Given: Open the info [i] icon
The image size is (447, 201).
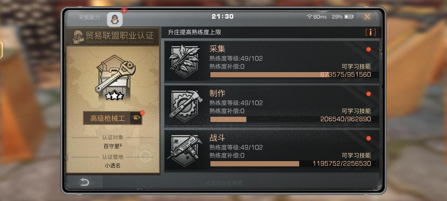Looking at the screenshot, I should click(x=370, y=32).
